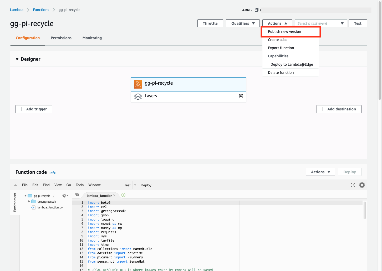Image resolution: width=382 pixels, height=271 pixels.
Task: Click the 'import greengrasssdk' code line
Action: click(107, 211)
